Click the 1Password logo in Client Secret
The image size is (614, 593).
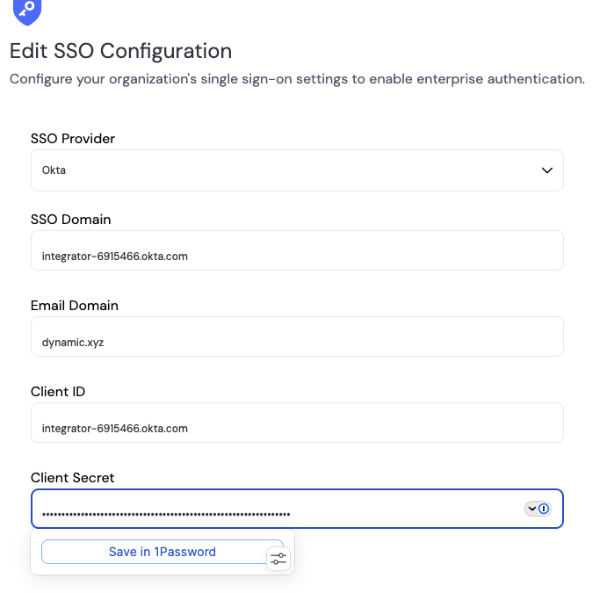(x=544, y=509)
